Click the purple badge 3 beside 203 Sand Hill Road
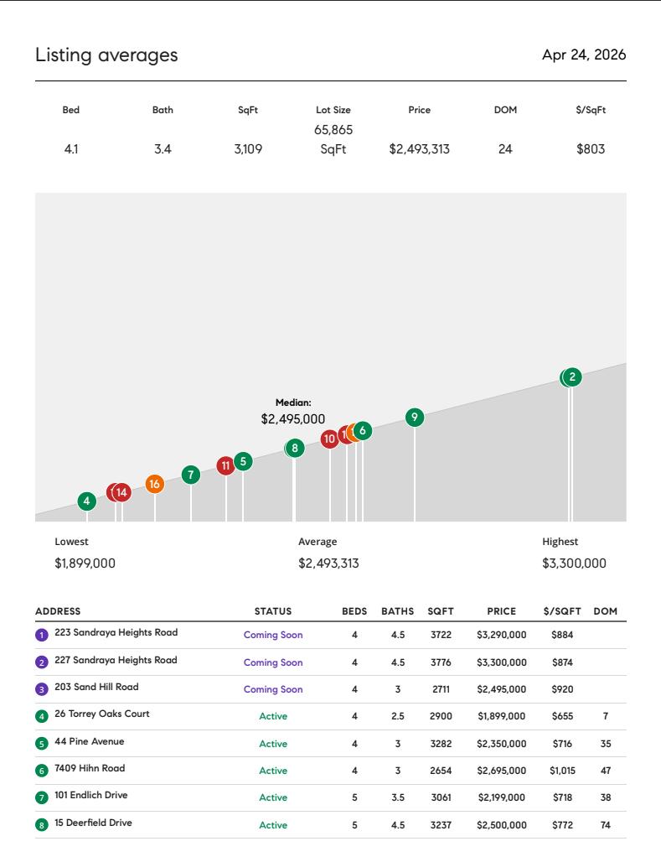The height and width of the screenshot is (862, 661). 42,689
